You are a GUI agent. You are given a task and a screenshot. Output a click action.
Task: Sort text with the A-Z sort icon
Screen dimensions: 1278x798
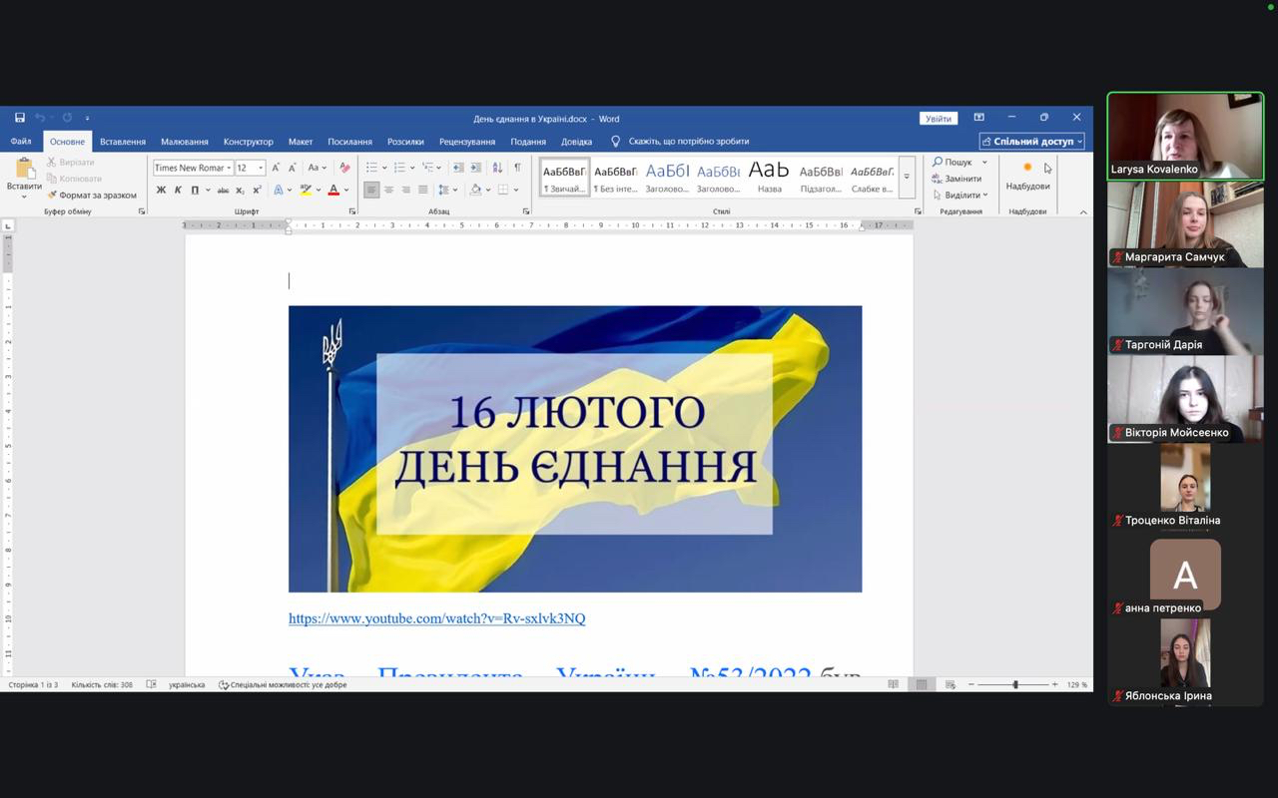pyautogui.click(x=496, y=168)
